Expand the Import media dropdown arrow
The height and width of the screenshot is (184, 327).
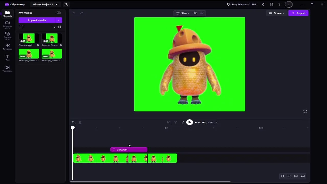click(59, 20)
